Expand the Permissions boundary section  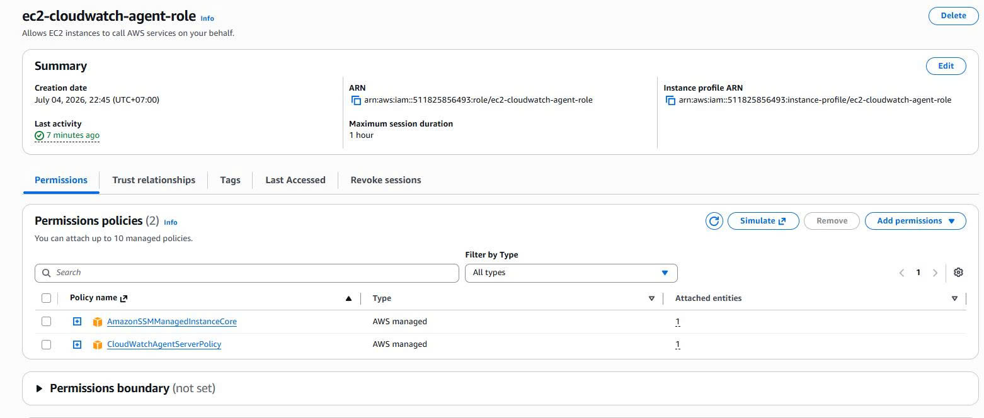[x=39, y=388]
